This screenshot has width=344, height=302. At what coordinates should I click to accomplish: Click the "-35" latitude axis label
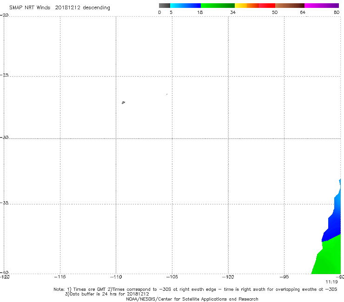[4, 203]
